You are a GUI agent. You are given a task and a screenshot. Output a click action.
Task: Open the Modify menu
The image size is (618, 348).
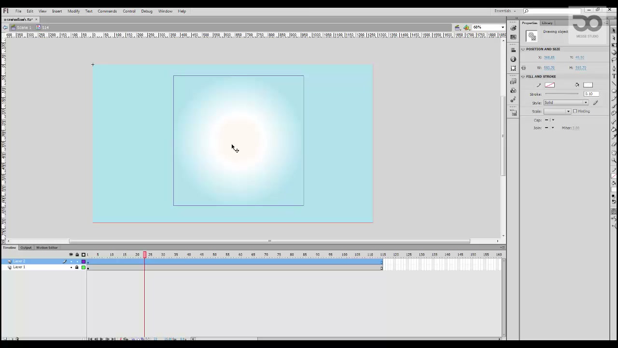click(73, 11)
